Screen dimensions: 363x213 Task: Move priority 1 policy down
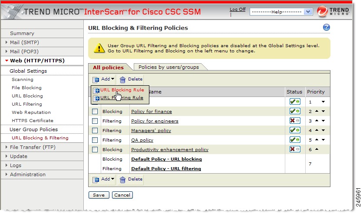click(x=323, y=102)
